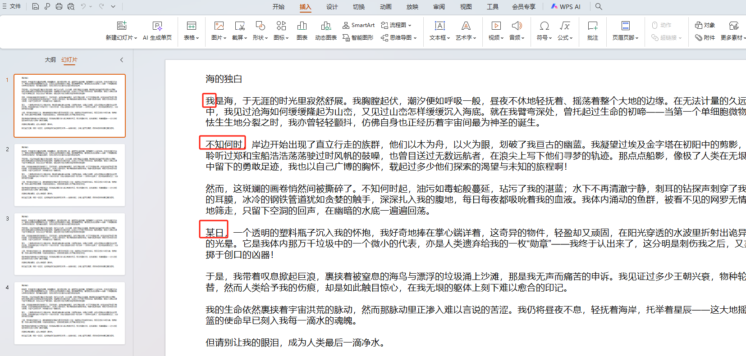Click 智能图形 button
Viewport: 746px width, 356px height.
click(358, 38)
